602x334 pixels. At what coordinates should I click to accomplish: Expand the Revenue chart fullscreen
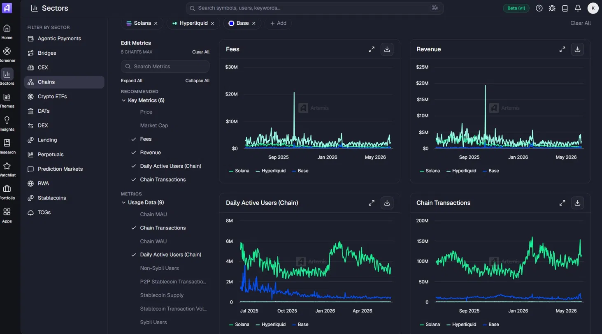click(562, 49)
